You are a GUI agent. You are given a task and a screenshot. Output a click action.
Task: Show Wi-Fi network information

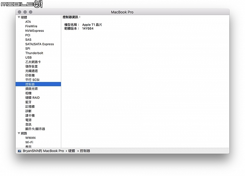(29, 142)
